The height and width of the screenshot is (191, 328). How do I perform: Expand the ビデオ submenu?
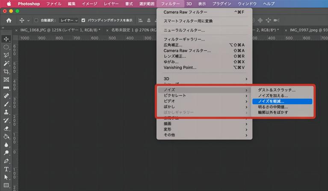point(204,101)
